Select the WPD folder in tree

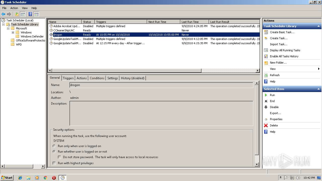[x=19, y=44]
